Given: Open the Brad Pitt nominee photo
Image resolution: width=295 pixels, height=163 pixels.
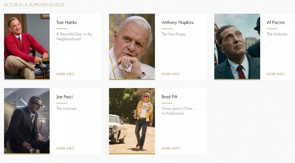Looking at the screenshot, I should tap(132, 121).
